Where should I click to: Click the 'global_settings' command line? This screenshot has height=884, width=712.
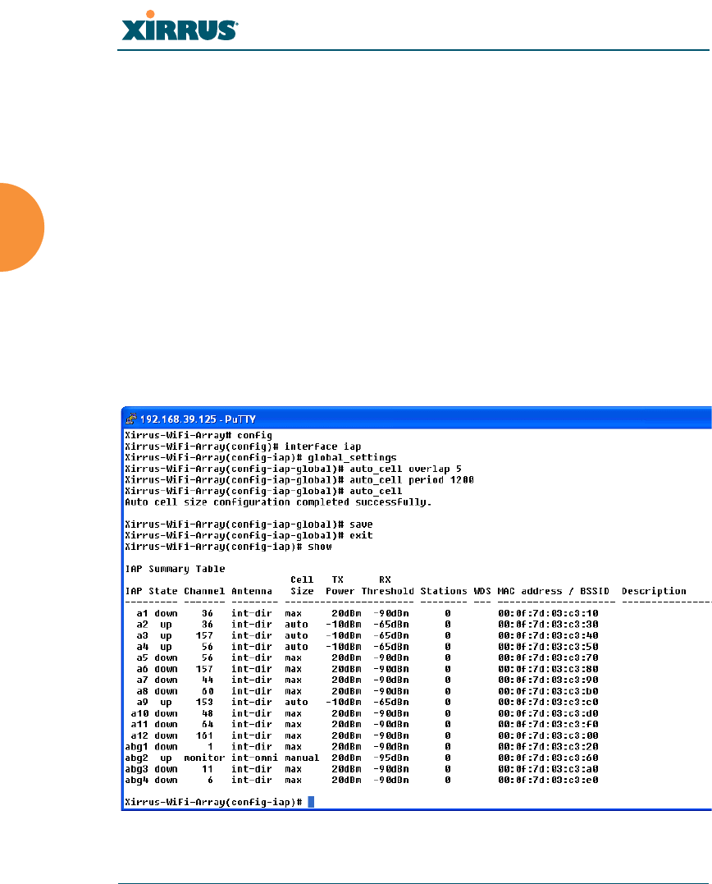point(261,458)
